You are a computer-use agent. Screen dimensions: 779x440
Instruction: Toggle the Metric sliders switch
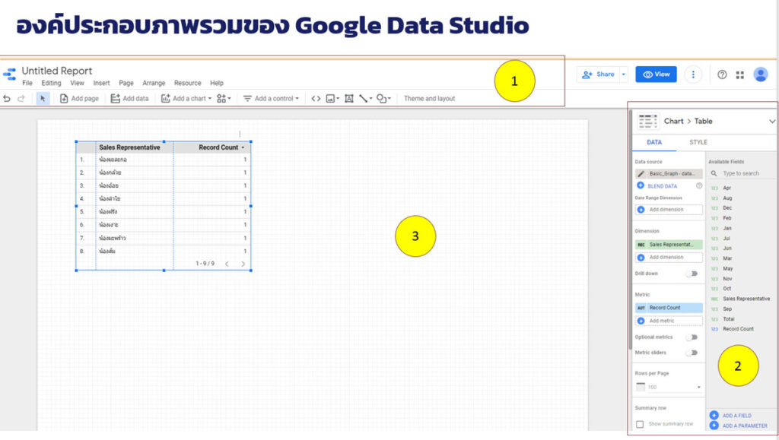692,353
